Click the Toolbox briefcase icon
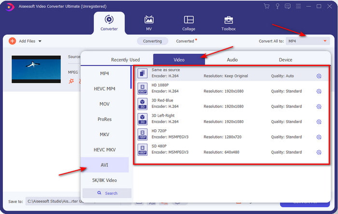This screenshot has width=338, height=214. pyautogui.click(x=228, y=20)
